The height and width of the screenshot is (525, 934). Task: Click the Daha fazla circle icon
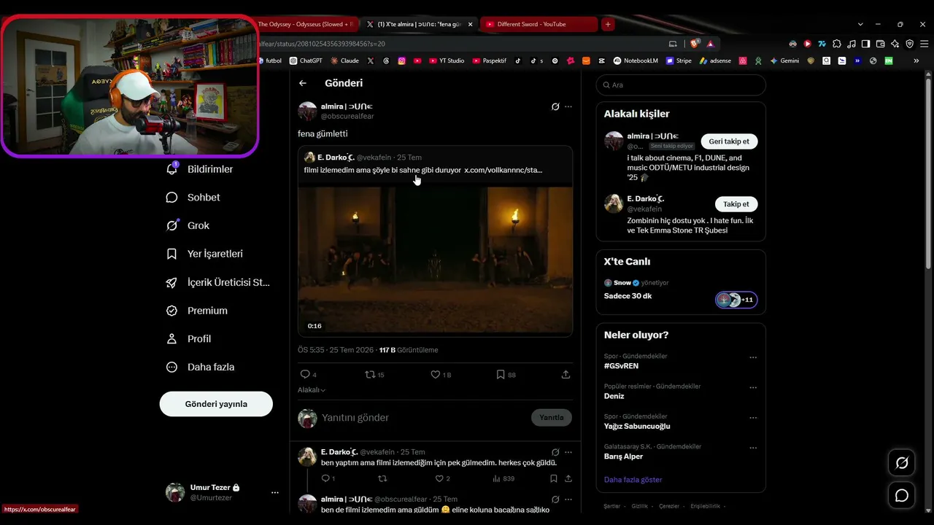tap(172, 367)
